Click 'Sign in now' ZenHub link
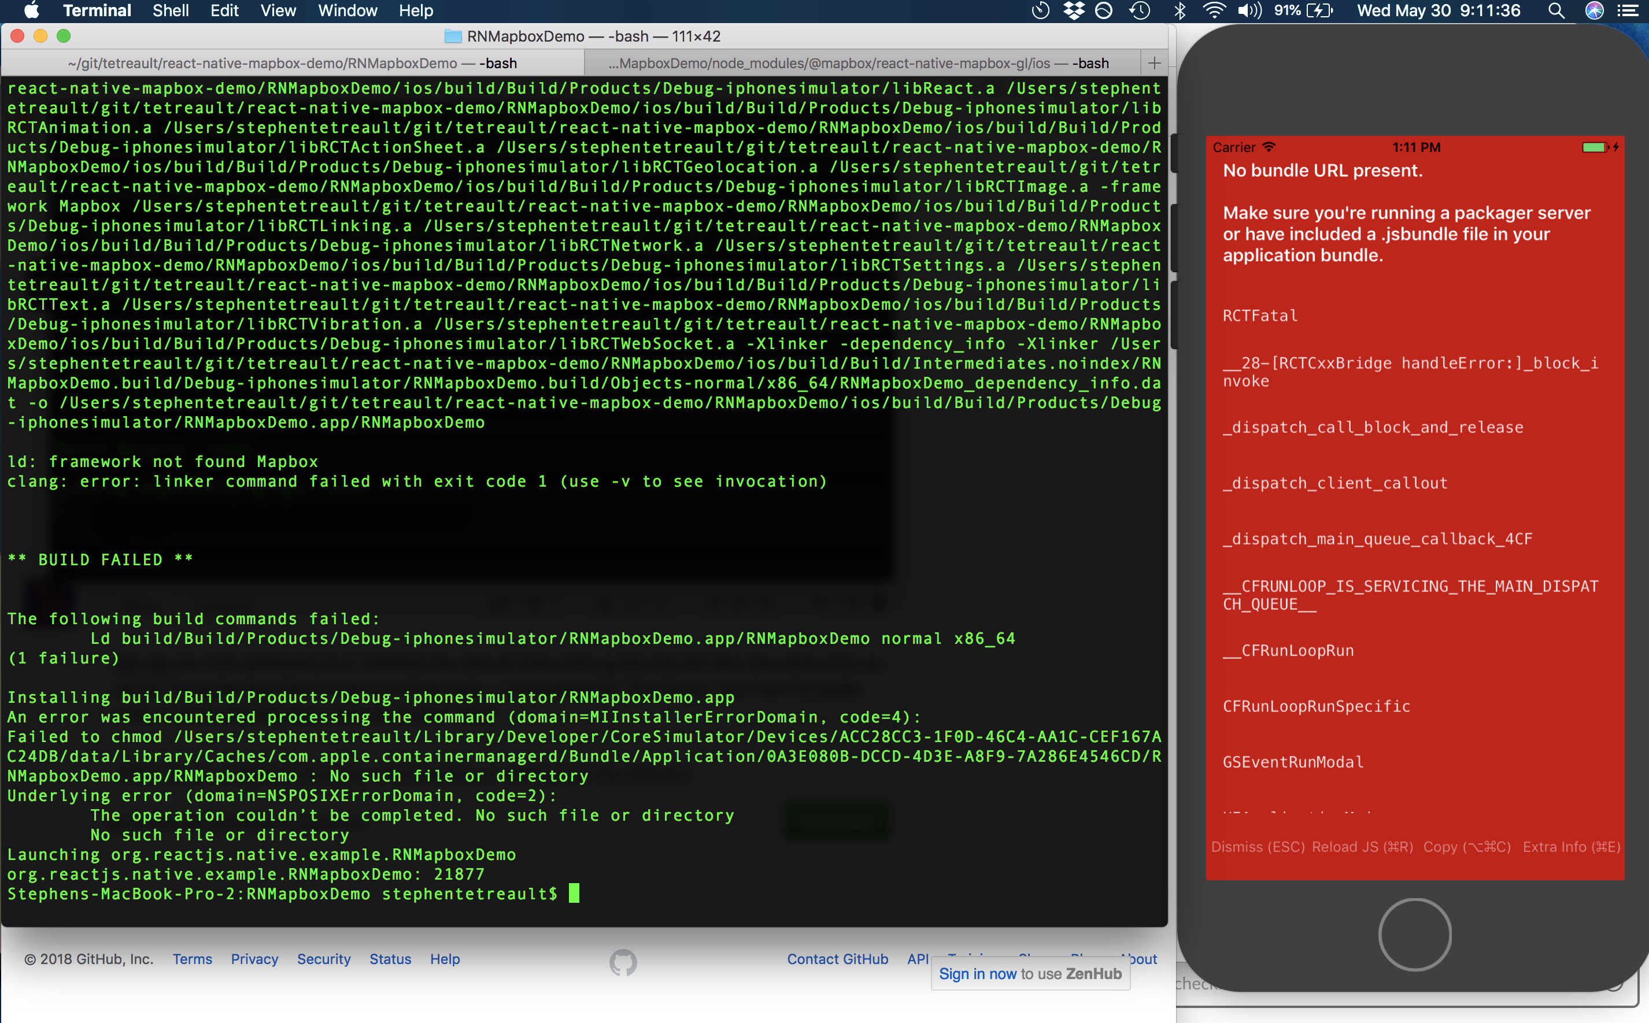 point(977,974)
